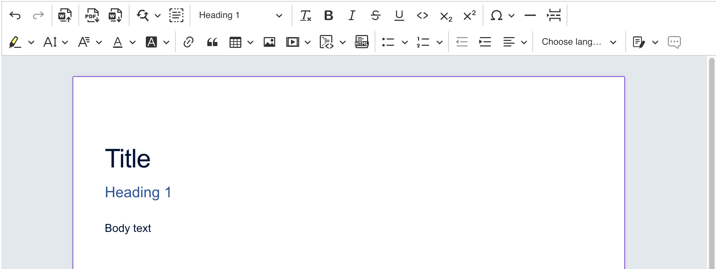716x269 pixels.
Task: Expand Insert media dropdown arrow
Action: (308, 42)
